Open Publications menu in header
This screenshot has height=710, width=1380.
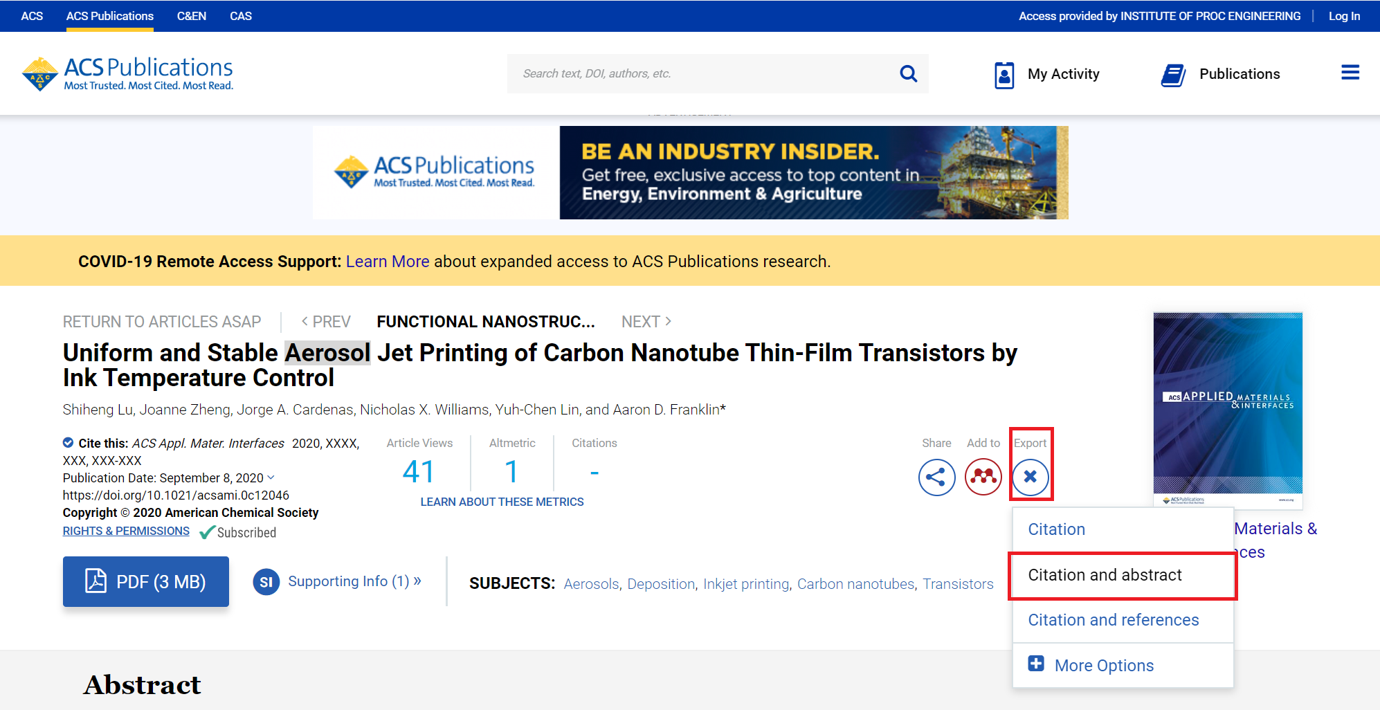(x=1220, y=74)
